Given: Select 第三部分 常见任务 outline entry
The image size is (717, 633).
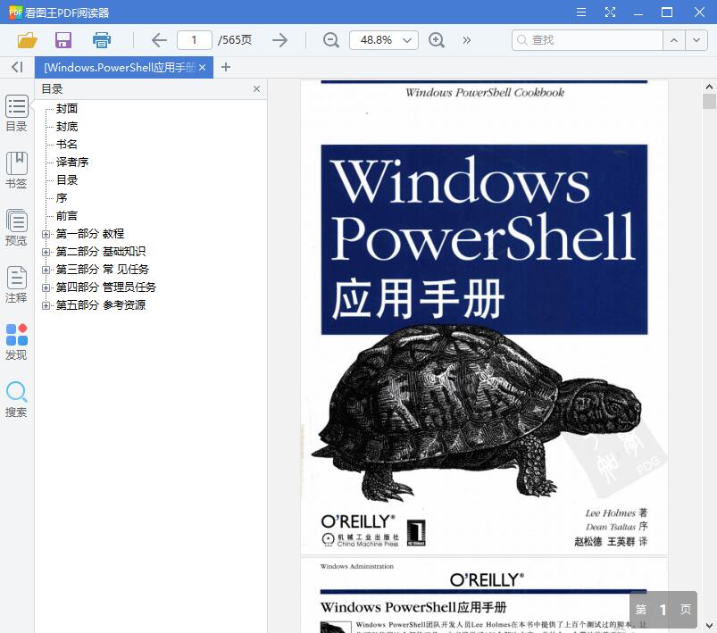Looking at the screenshot, I should (103, 270).
